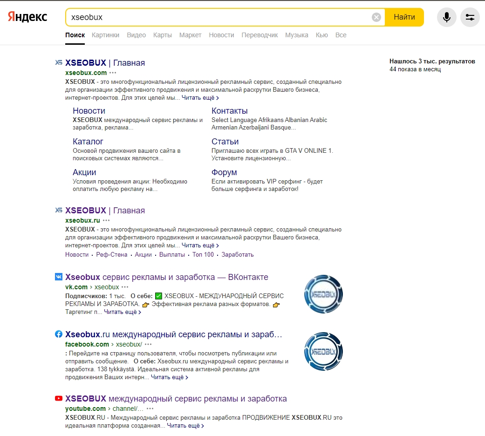
Task: Open the Xseobux.ru Facebook result title
Action: click(173, 334)
